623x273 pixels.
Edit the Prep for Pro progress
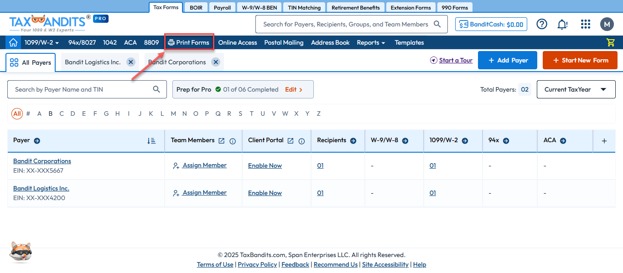(x=294, y=89)
